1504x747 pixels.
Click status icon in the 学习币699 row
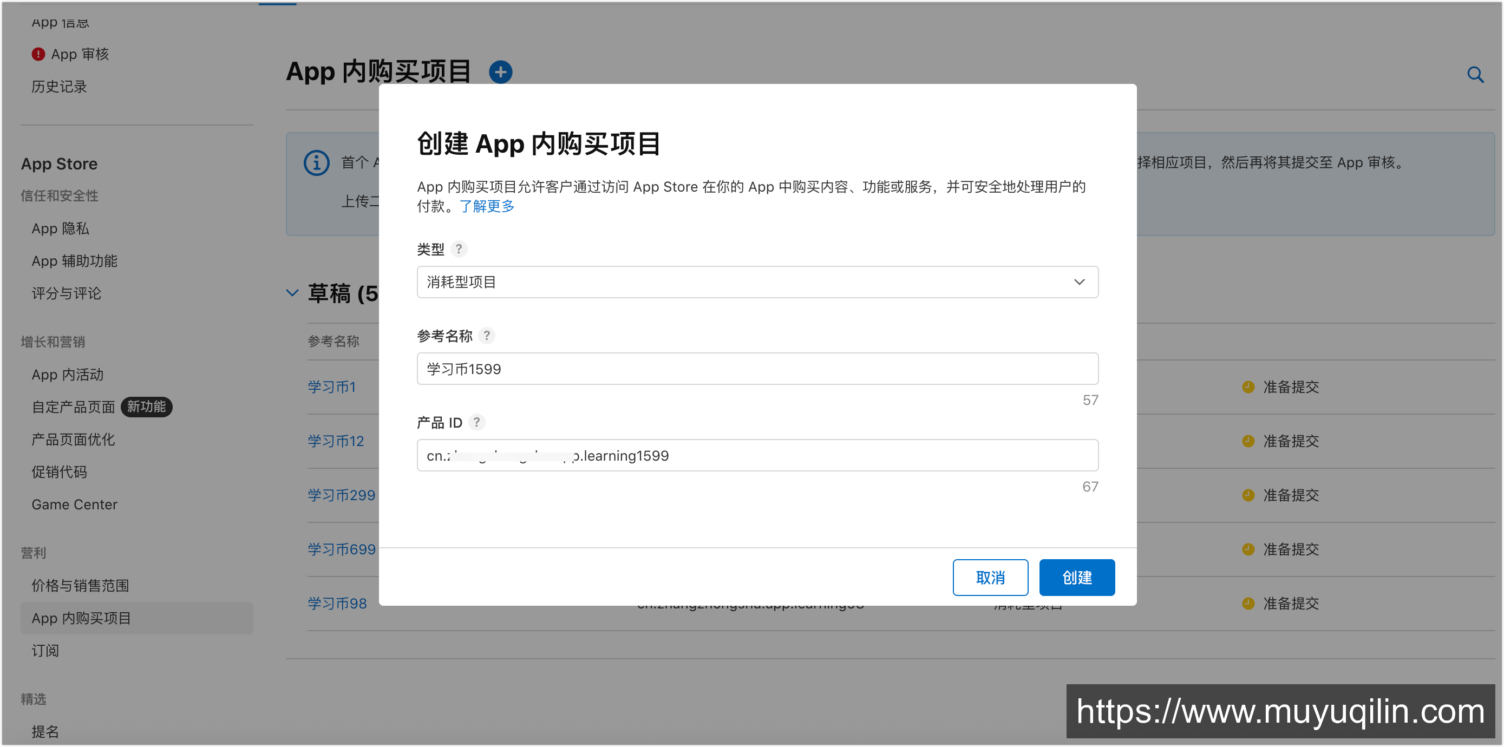pyautogui.click(x=1248, y=549)
